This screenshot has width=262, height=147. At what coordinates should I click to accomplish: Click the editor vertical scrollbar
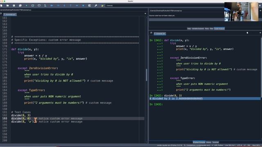pyautogui.click(x=147, y=75)
